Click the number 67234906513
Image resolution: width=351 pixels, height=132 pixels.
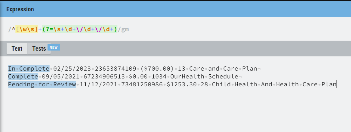click(104, 77)
